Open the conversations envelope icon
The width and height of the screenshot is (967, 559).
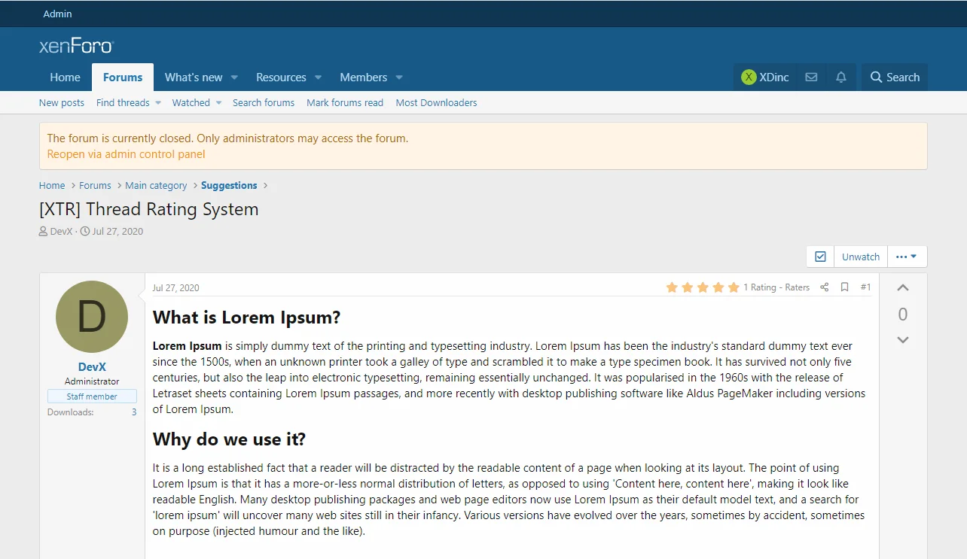811,77
